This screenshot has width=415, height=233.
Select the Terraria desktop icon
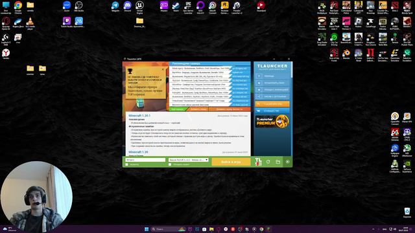pos(395,38)
